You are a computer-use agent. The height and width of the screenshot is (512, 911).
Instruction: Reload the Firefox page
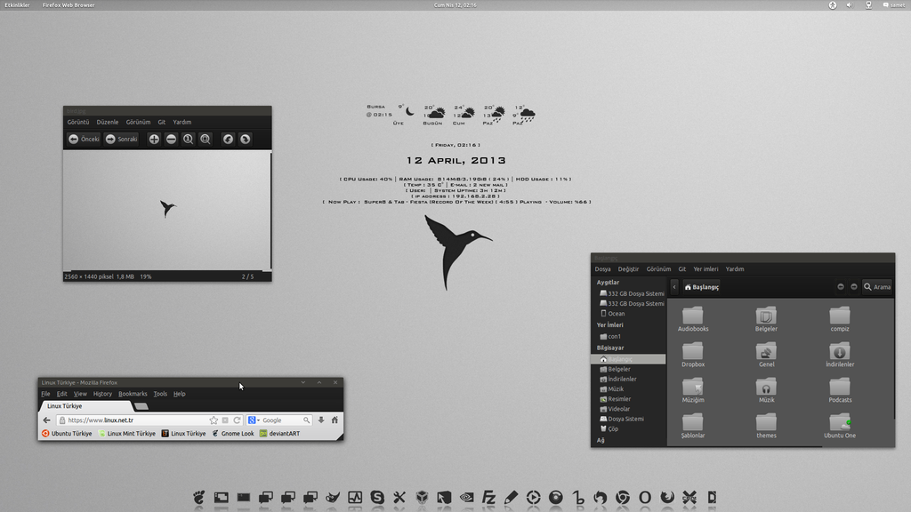click(x=238, y=420)
